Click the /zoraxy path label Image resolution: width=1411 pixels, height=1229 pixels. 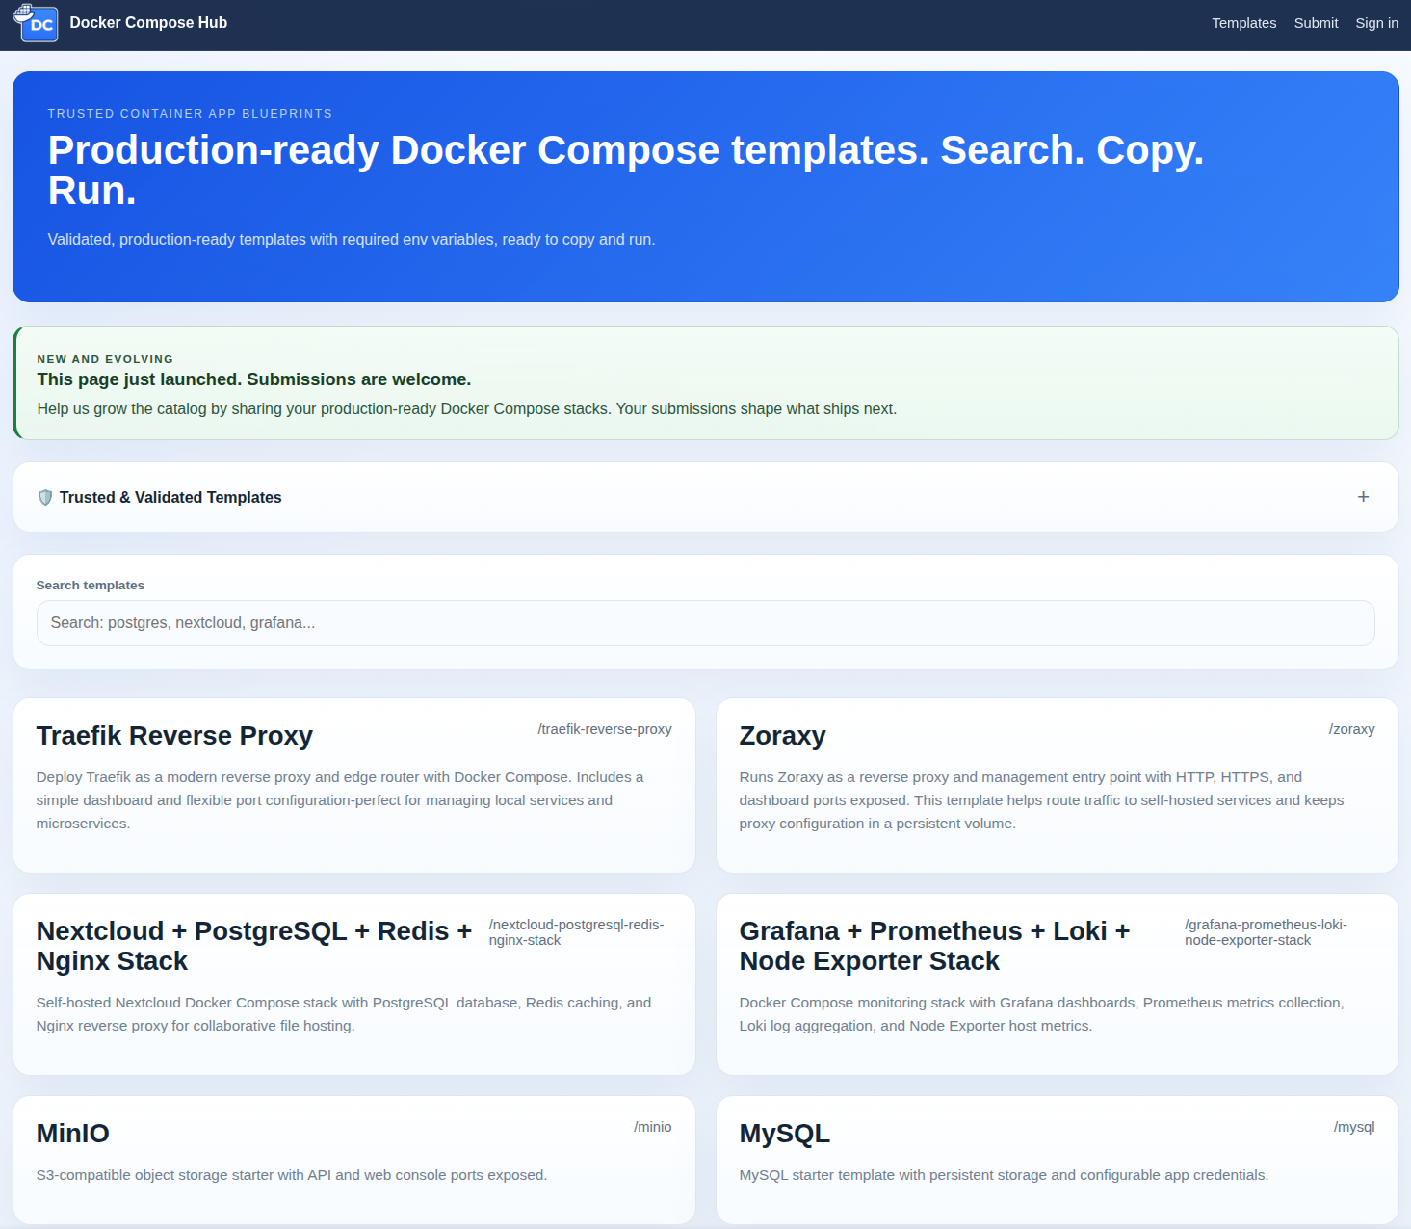[1352, 729]
